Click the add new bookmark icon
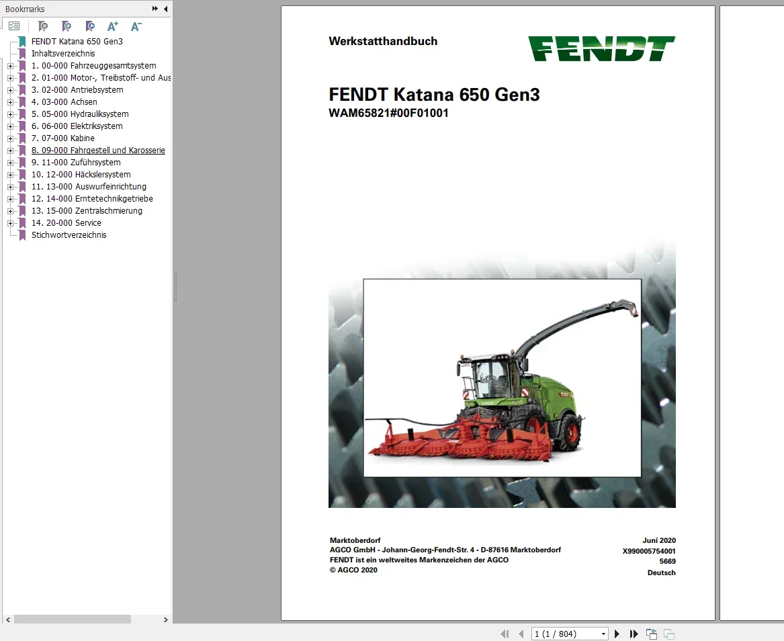The height and width of the screenshot is (641, 784). [66, 26]
